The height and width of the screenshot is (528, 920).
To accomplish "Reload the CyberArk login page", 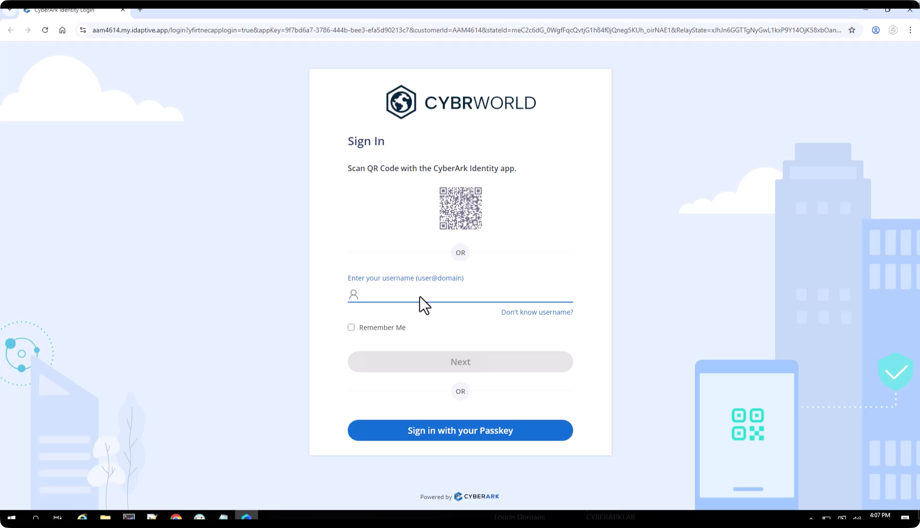I will point(45,30).
